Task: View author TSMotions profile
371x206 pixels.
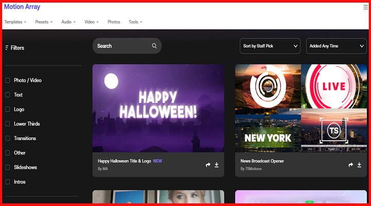Action: point(251,169)
